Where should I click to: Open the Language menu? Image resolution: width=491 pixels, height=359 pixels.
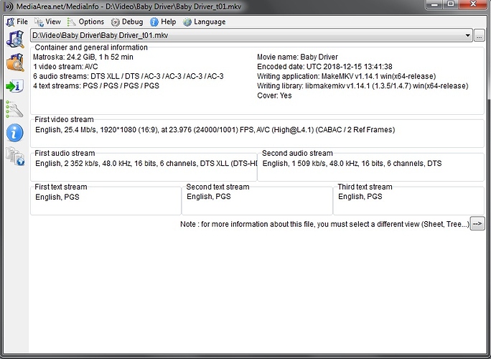[204, 22]
